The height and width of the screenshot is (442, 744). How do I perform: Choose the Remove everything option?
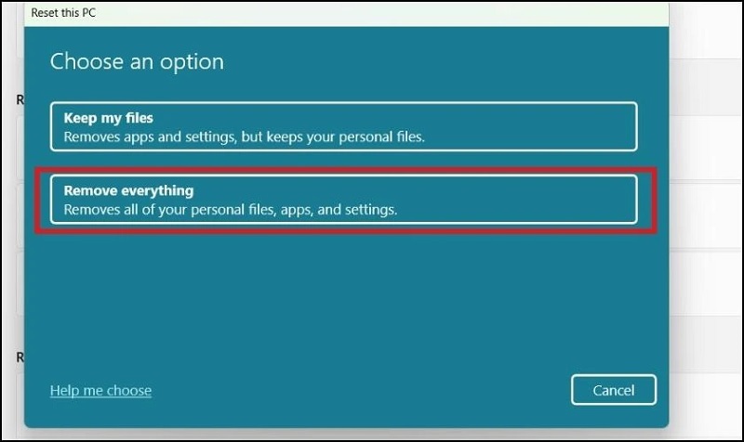(344, 200)
